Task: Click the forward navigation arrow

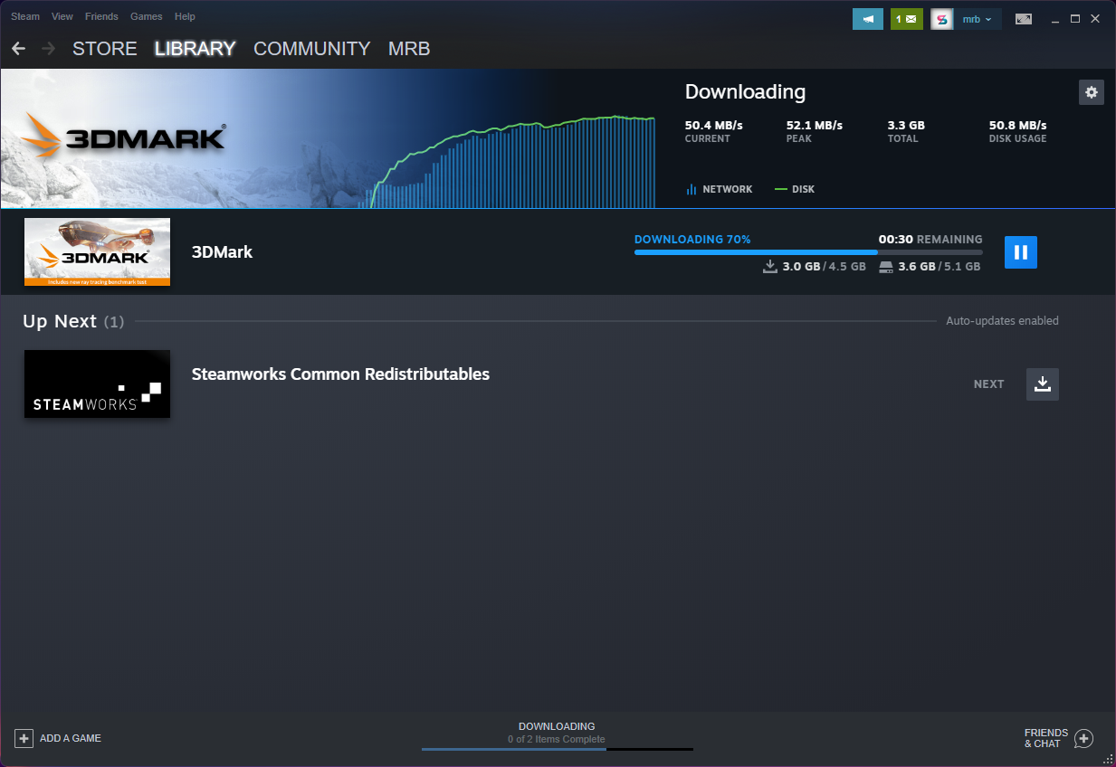Action: click(49, 48)
